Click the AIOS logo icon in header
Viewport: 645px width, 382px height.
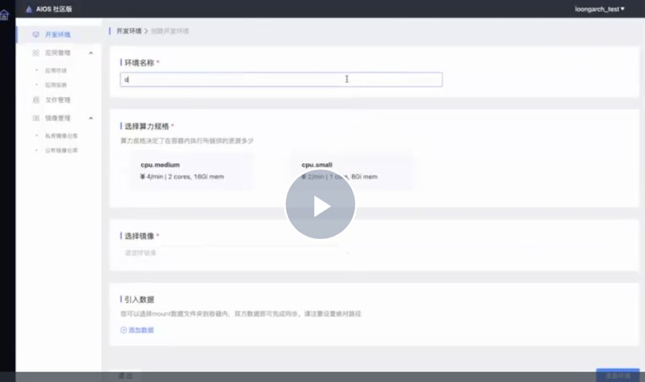[x=30, y=9]
